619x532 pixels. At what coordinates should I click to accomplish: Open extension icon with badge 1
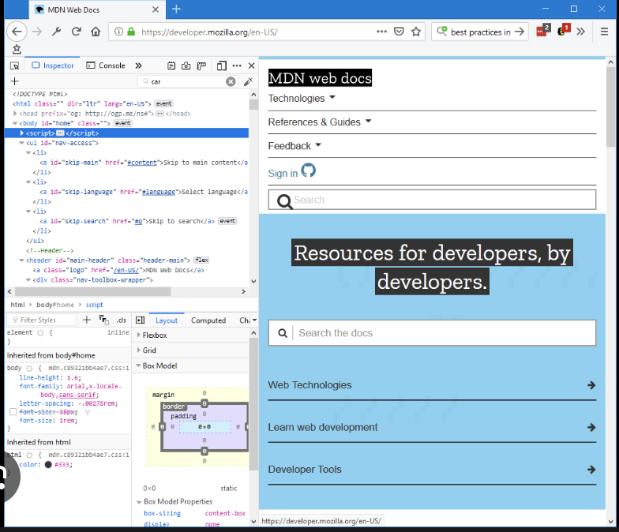pyautogui.click(x=564, y=30)
